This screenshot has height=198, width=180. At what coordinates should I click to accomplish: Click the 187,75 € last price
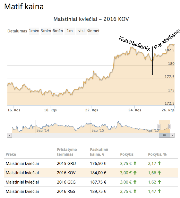pyautogui.click(x=98, y=182)
